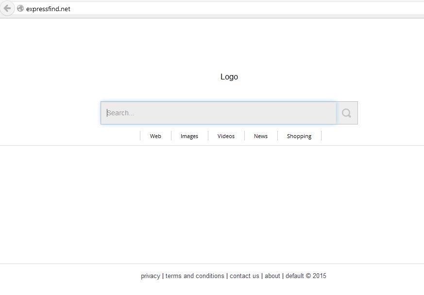The image size is (424, 295).
Task: Follow the contact us footer link
Action: [x=244, y=276]
